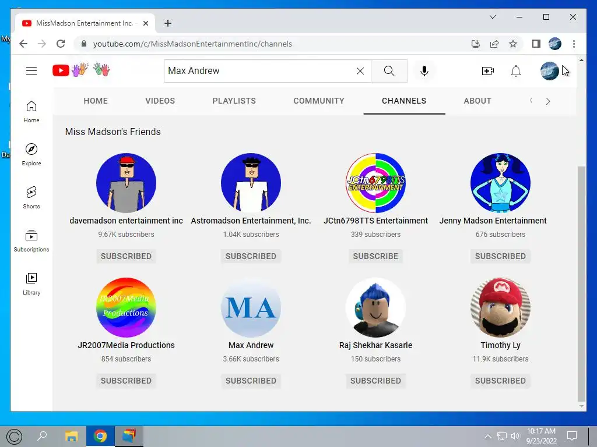Click the padlock site info icon
Viewport: 597px width, 447px height.
(84, 44)
